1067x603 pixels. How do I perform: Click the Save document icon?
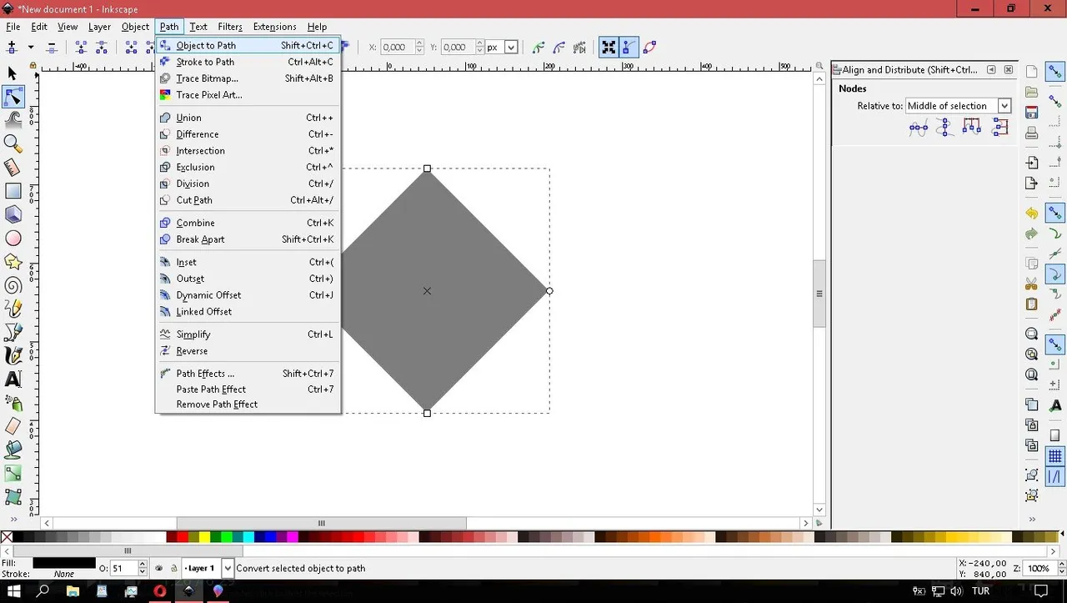pyautogui.click(x=1032, y=112)
